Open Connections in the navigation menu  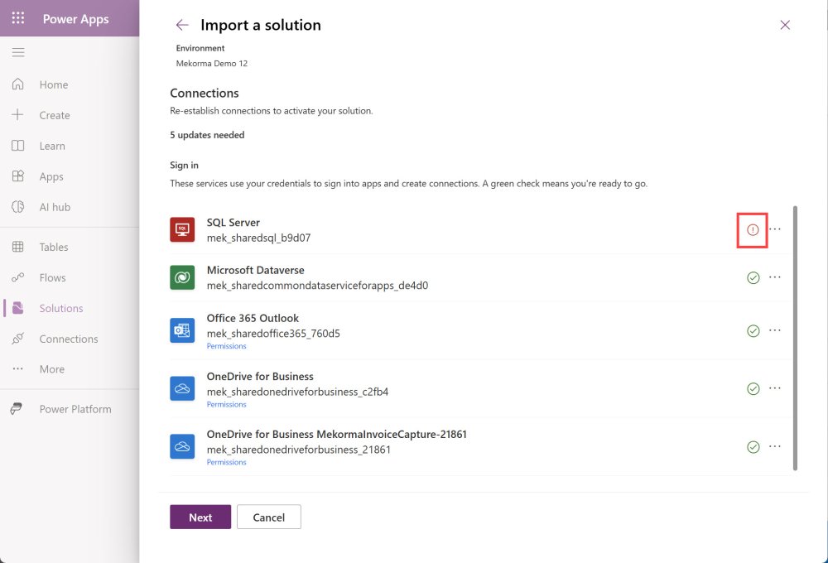(x=70, y=339)
